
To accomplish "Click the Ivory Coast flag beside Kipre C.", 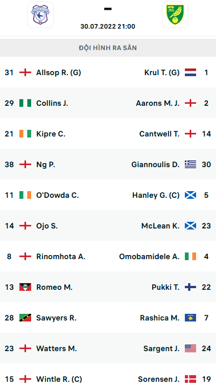I will pyautogui.click(x=25, y=134).
